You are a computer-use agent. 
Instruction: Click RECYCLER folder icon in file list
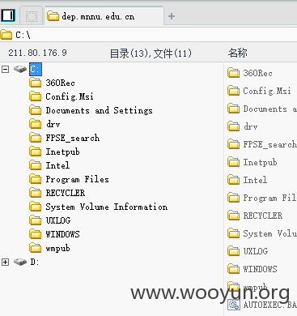[233, 216]
